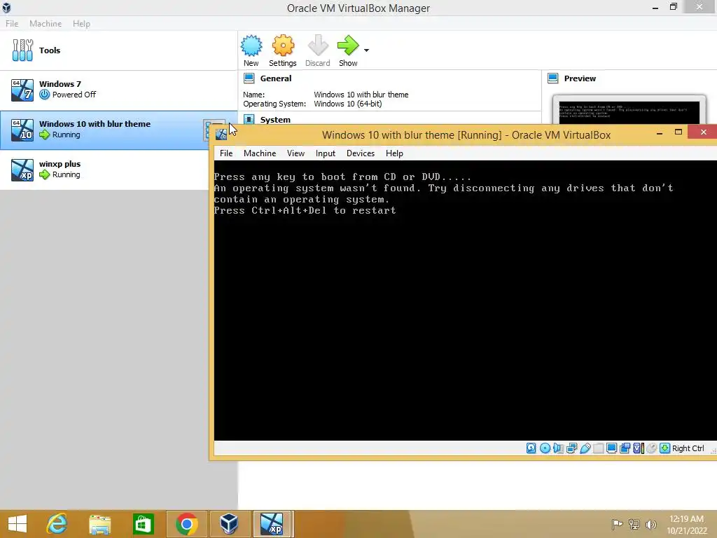Screen dimensions: 717x538
Task: Click the display status icon in VM status bar
Action: click(x=611, y=448)
